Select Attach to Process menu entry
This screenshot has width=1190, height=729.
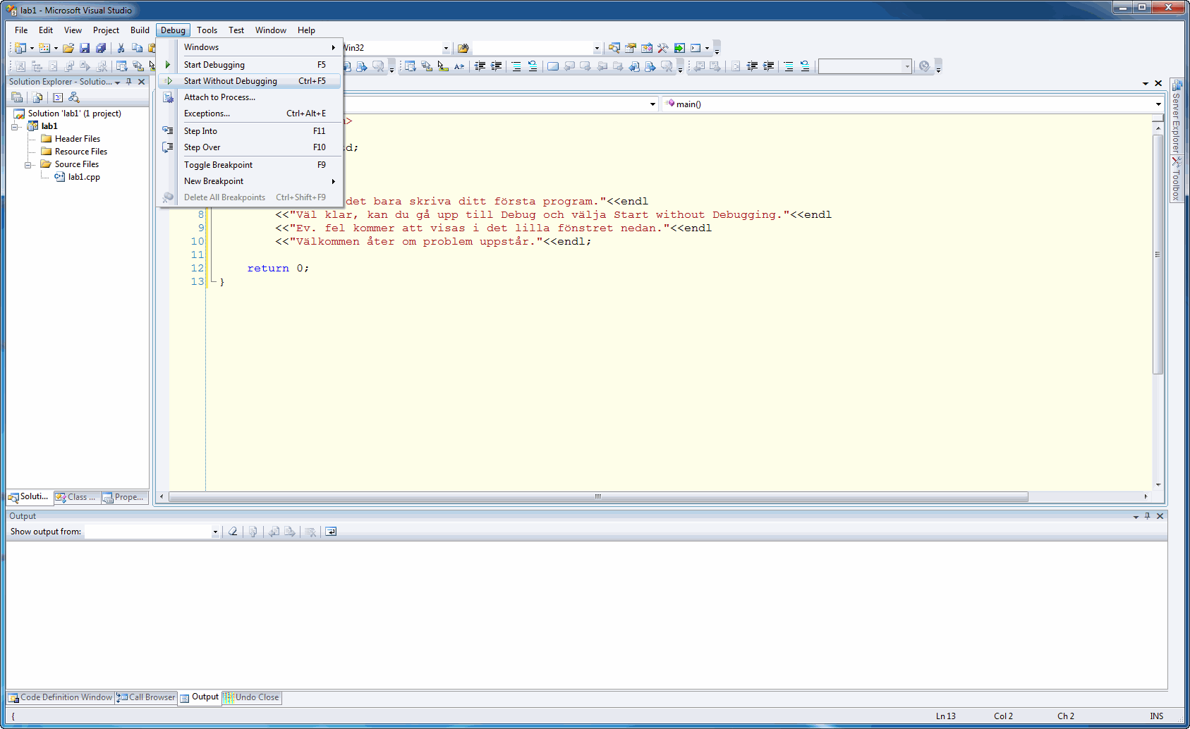point(250,97)
